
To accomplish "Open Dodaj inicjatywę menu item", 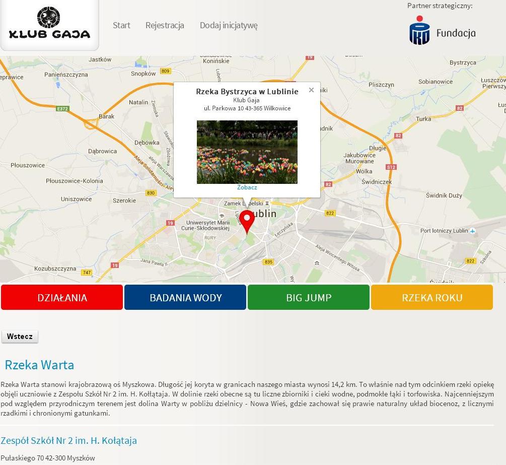I will click(x=229, y=26).
